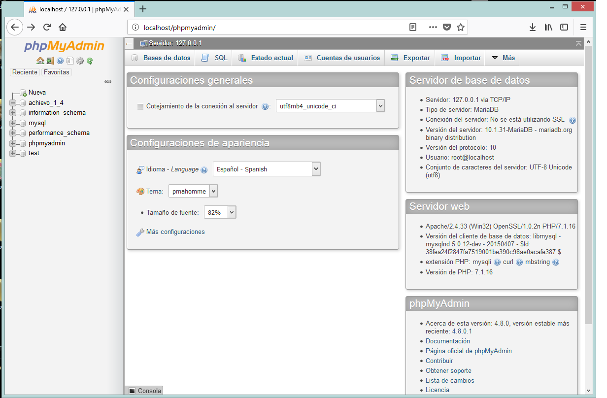Expand the mysql database node
The height and width of the screenshot is (398, 607).
pyautogui.click(x=13, y=123)
